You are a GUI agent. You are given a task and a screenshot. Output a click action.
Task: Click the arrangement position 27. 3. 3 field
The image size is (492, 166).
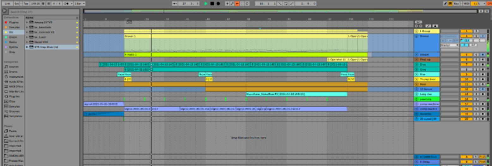click(x=189, y=3)
